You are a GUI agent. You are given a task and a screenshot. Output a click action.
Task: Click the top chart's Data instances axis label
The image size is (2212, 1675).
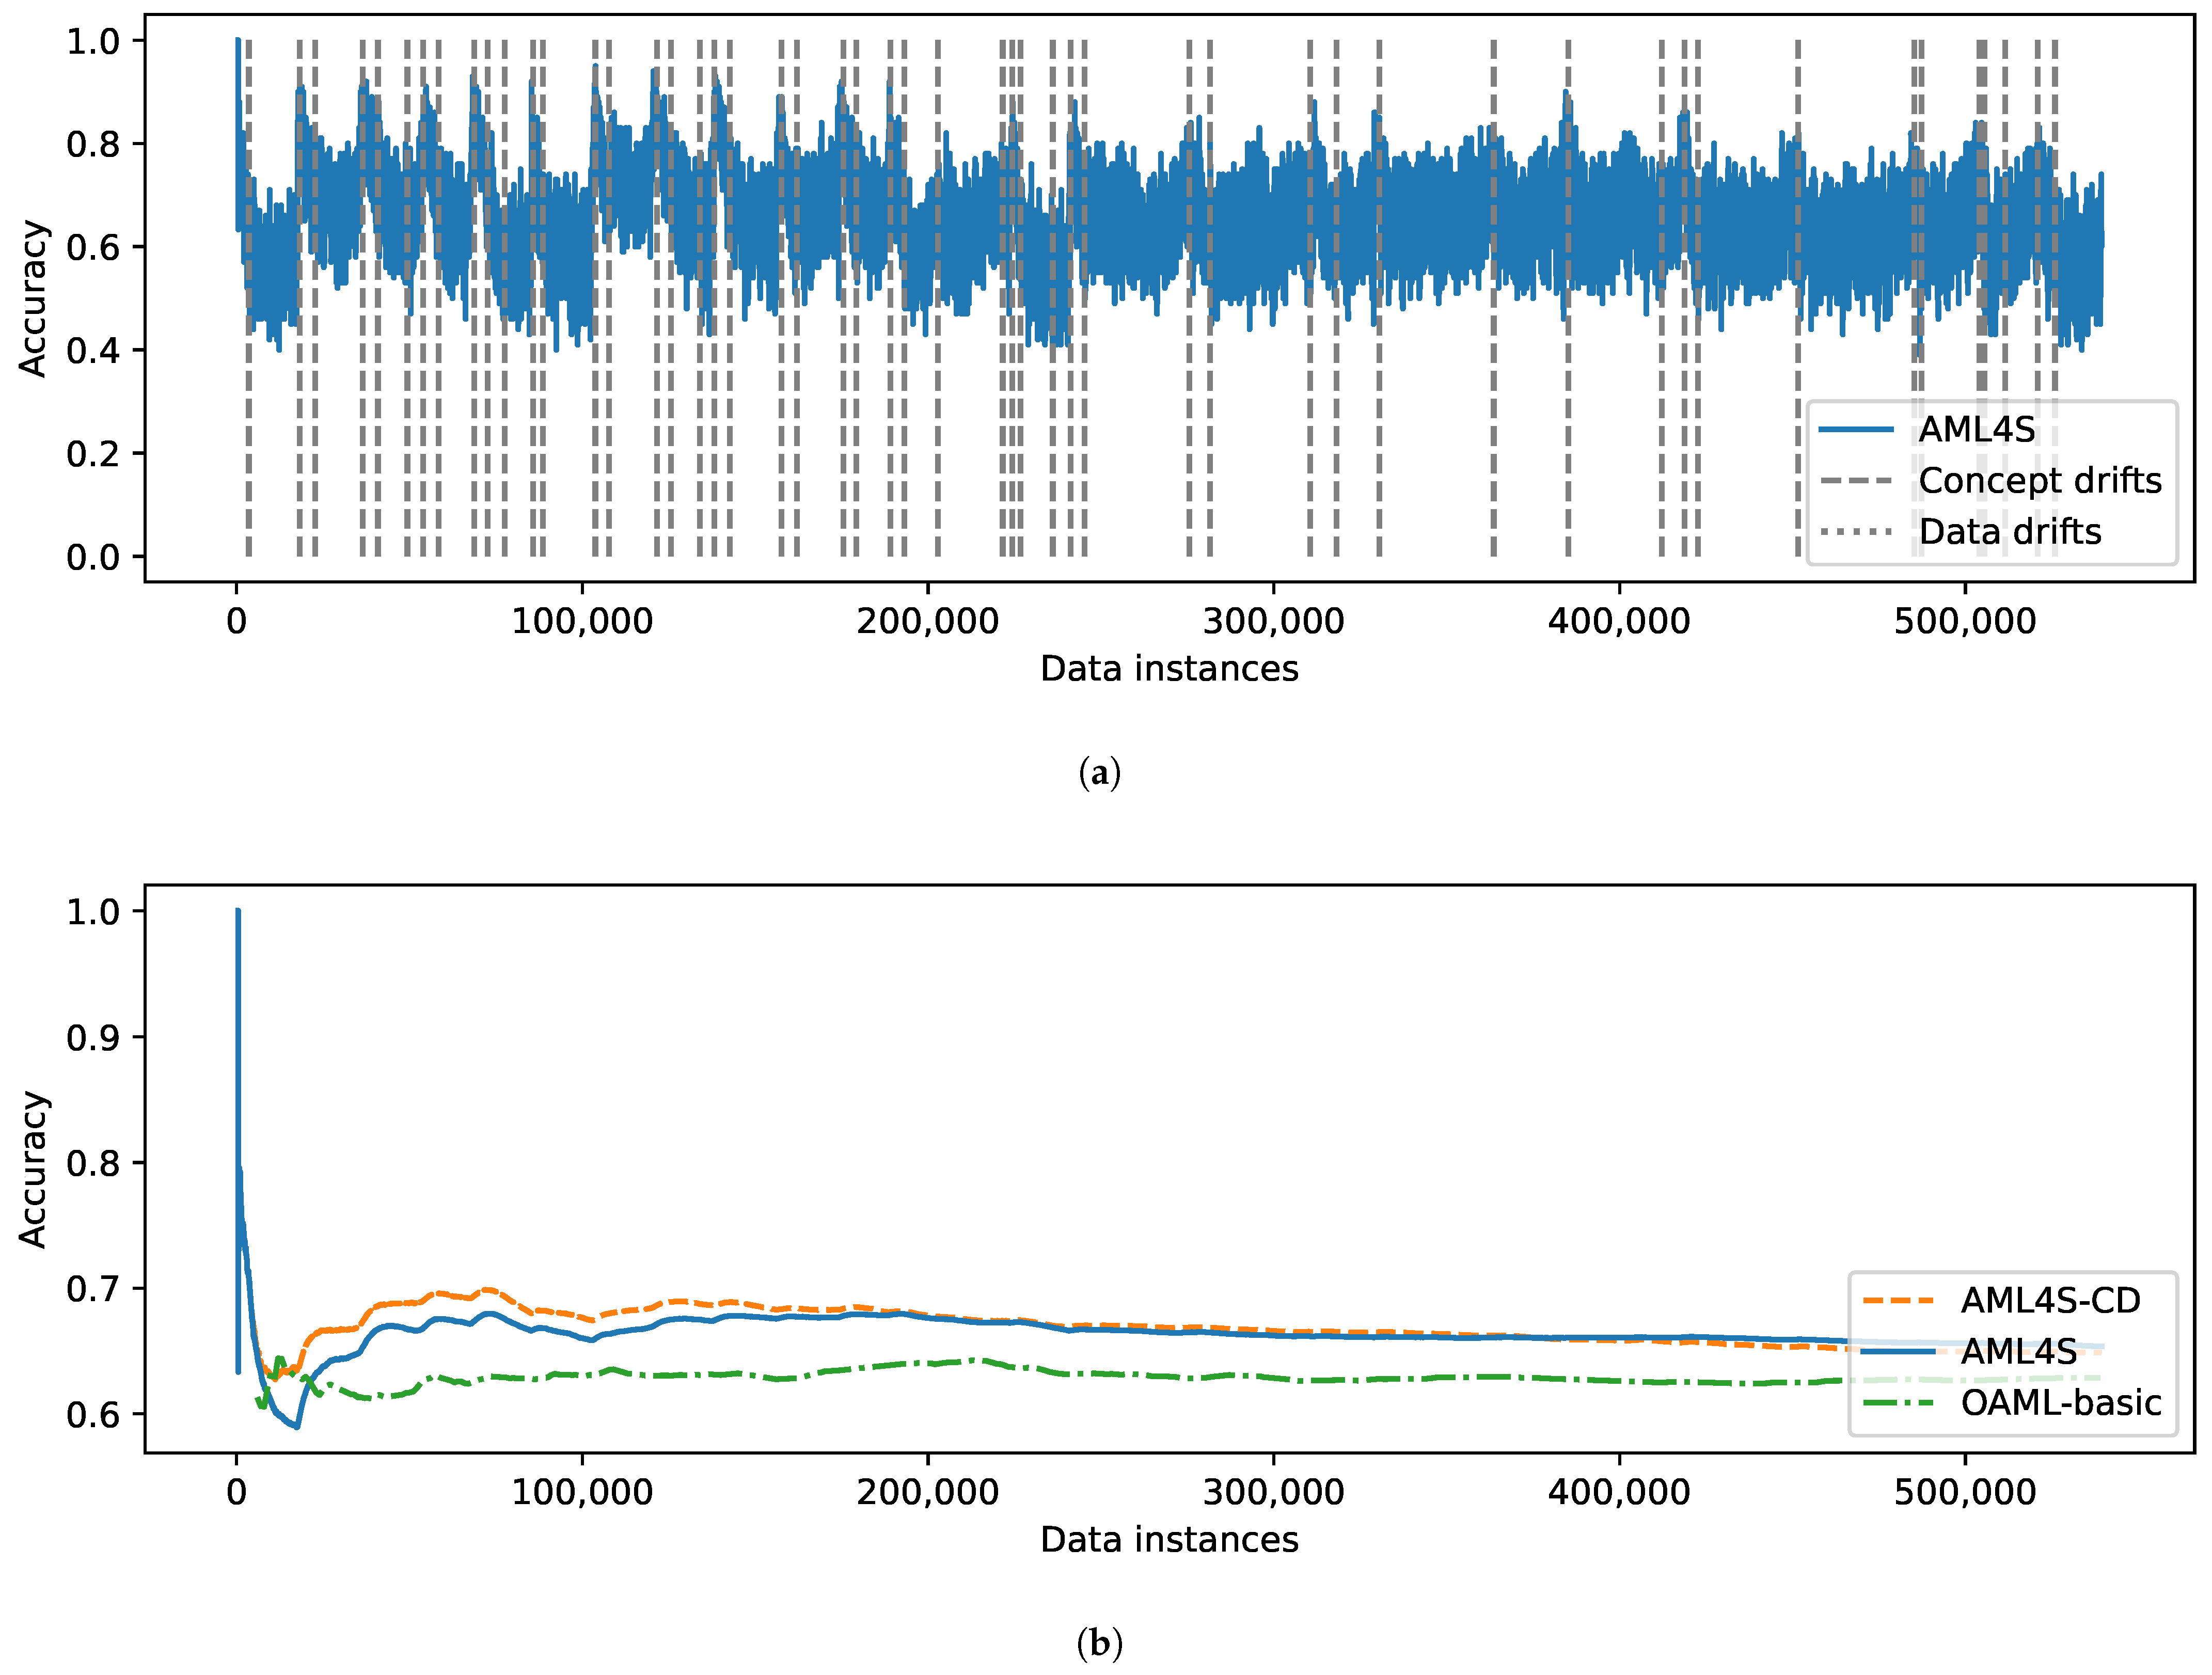click(1169, 668)
